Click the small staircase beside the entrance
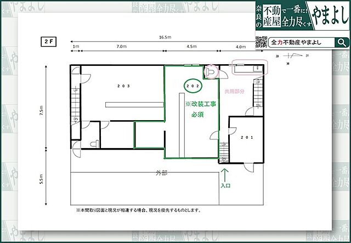Image resolution: width=351 pixels, height=243 pixels. (x=224, y=152)
